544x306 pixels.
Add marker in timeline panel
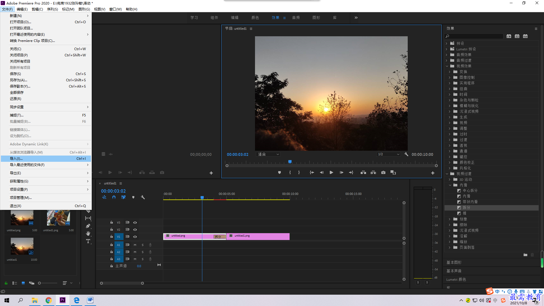pyautogui.click(x=133, y=197)
